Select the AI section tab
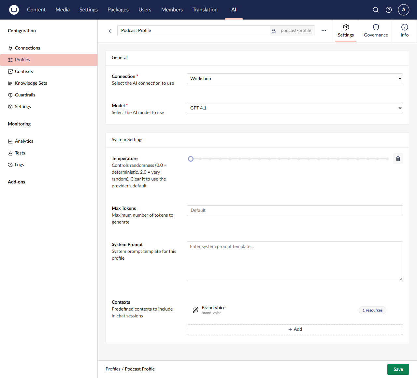The image size is (417, 378). (234, 10)
